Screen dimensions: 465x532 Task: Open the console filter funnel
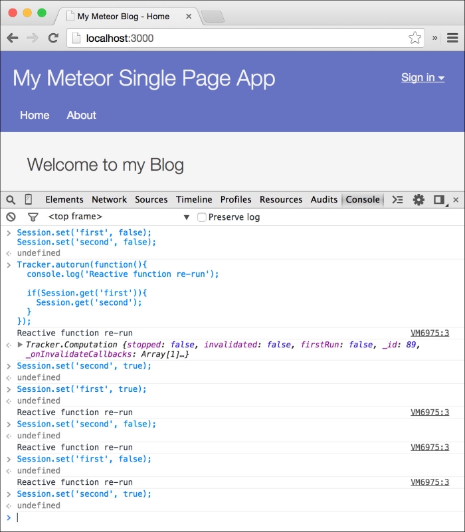[x=33, y=217]
